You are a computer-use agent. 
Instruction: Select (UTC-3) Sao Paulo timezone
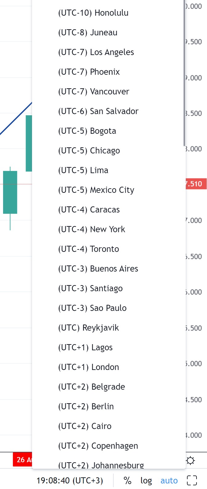tap(91, 308)
